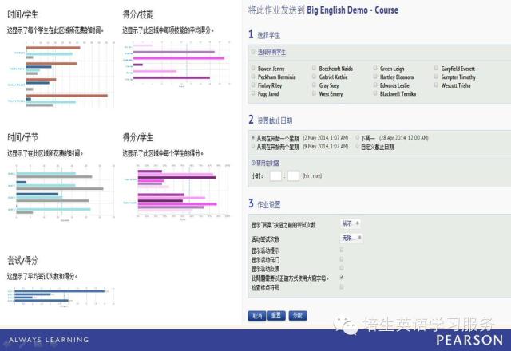
Task: Choose the 从现在开始一个星期 due date option
Action: [x=253, y=137]
